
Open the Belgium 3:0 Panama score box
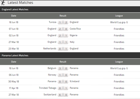coord(63,68)
